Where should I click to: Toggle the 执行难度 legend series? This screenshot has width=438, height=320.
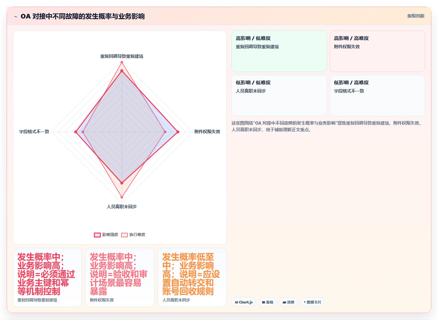coord(133,235)
